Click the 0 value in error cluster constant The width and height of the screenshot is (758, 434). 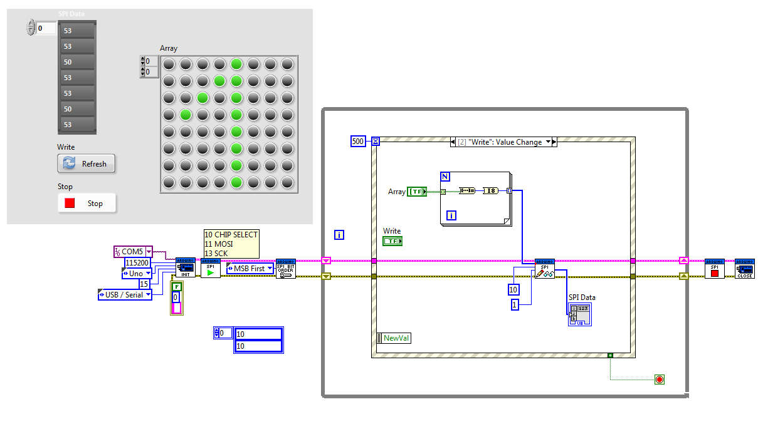pos(176,297)
